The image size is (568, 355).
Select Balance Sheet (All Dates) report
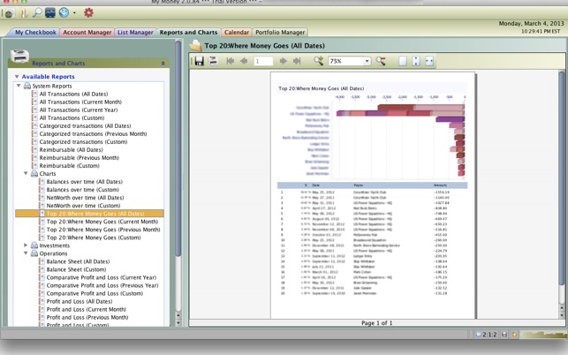click(x=78, y=261)
